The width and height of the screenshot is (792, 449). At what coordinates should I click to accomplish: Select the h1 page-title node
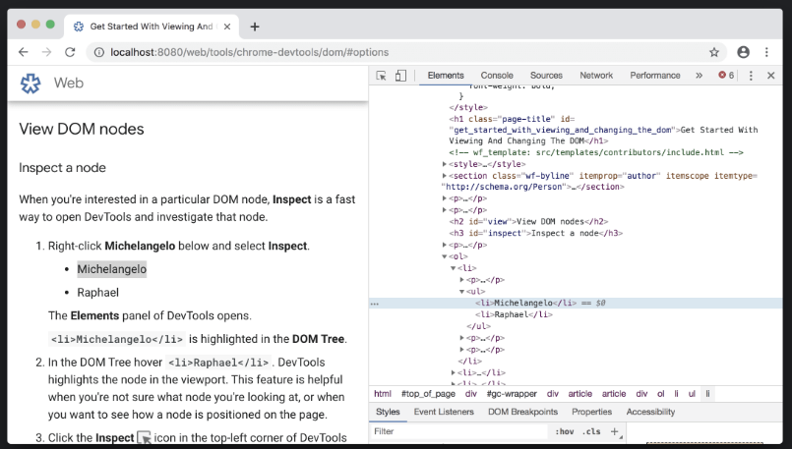(603, 130)
